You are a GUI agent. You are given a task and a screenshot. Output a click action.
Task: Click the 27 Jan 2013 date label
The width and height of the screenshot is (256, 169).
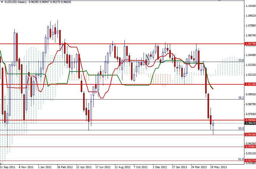[179, 167]
